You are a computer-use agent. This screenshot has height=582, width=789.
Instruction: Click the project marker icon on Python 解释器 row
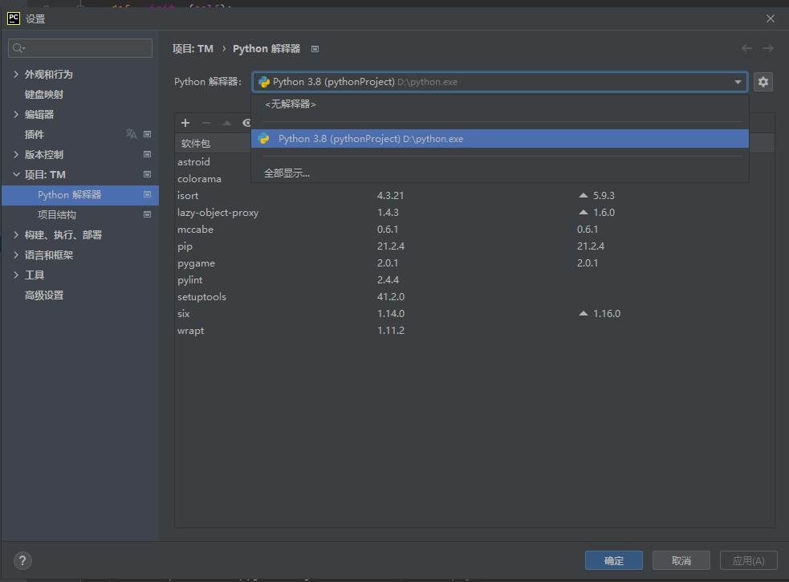tap(148, 194)
